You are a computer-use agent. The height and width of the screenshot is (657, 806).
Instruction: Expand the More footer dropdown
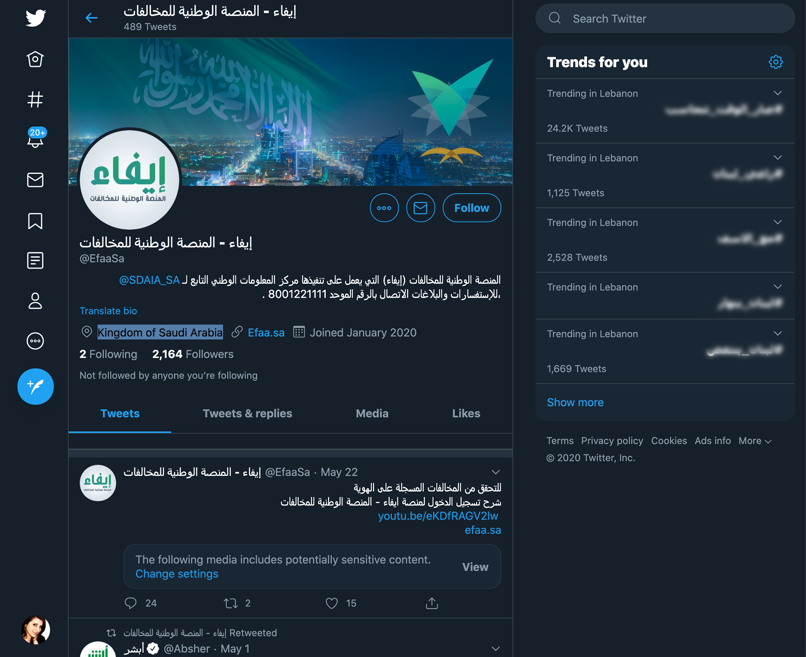pos(755,441)
